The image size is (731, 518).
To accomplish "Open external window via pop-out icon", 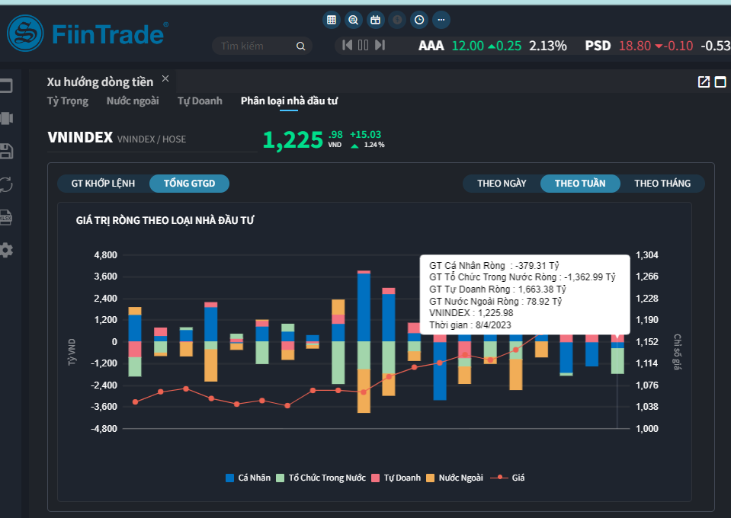I will pyautogui.click(x=704, y=80).
